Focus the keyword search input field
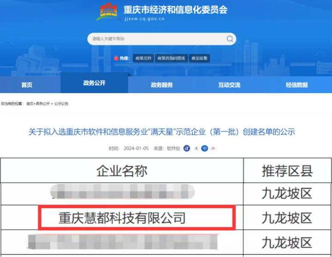This screenshot has width=332, height=257. point(157,39)
